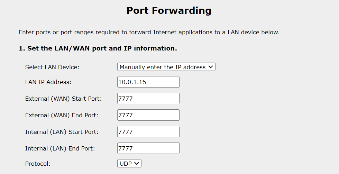Open the Select LAN Device dropdown

pyautogui.click(x=166, y=67)
